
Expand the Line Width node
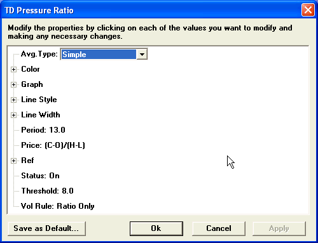13,115
